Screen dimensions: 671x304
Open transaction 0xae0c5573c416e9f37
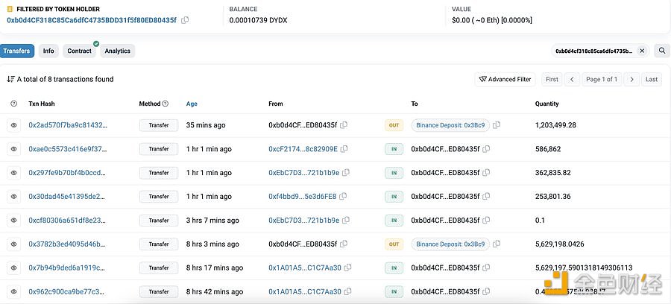68,149
